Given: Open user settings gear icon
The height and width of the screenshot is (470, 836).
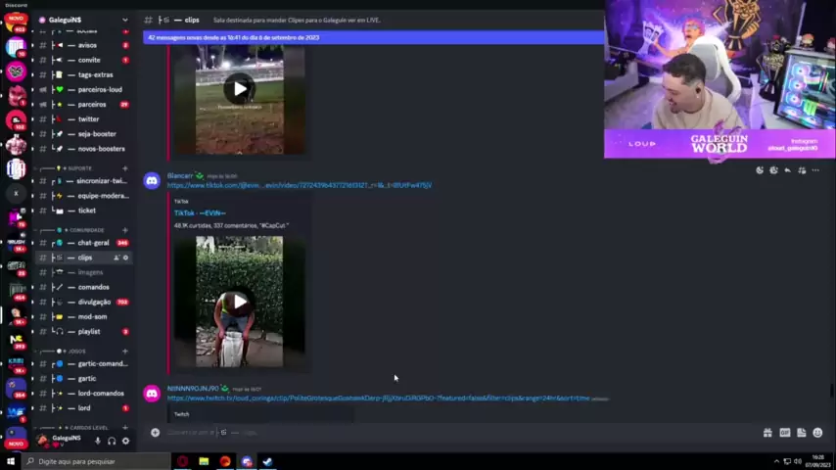Looking at the screenshot, I should (124, 441).
